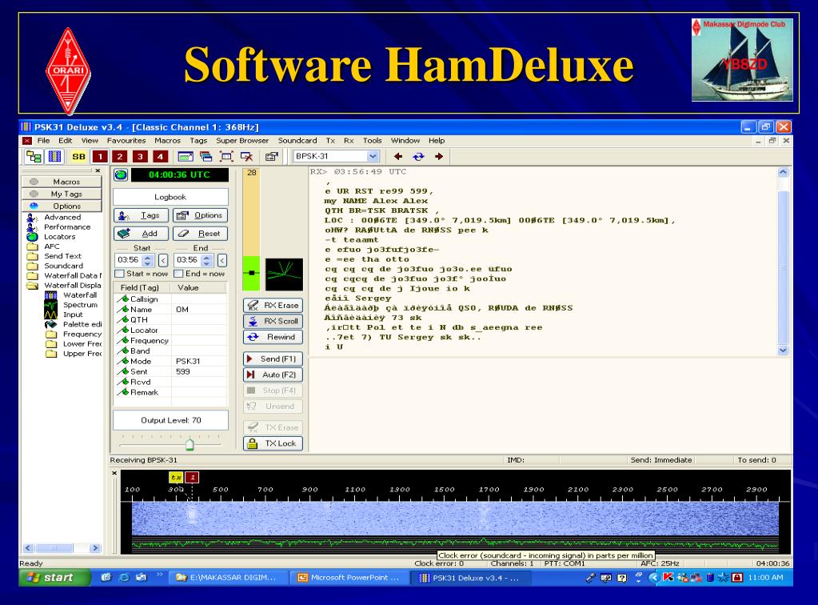Select the Callsign field tag row
Viewport: 818px width, 605px height.
(170, 299)
